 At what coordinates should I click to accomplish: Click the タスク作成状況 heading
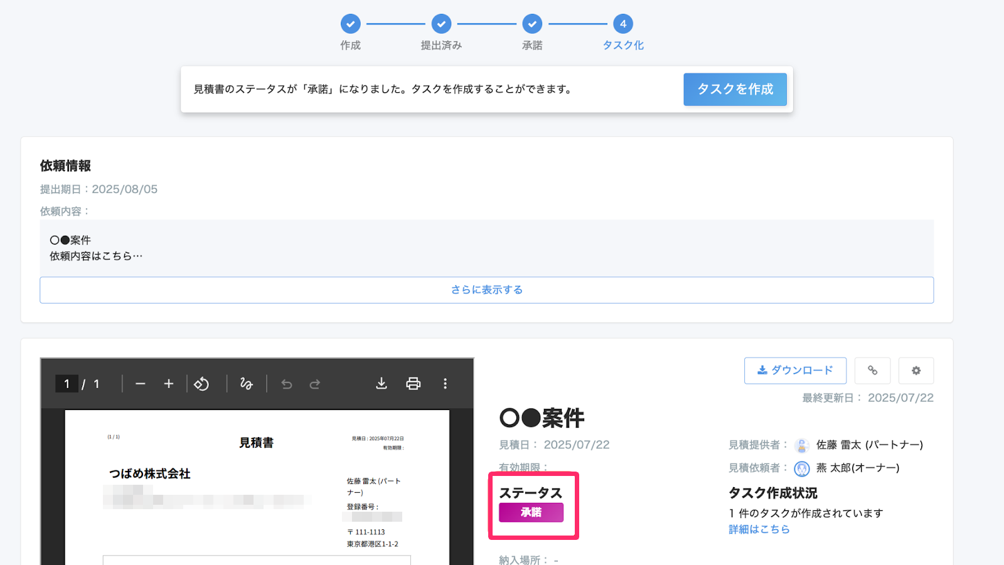click(x=773, y=493)
